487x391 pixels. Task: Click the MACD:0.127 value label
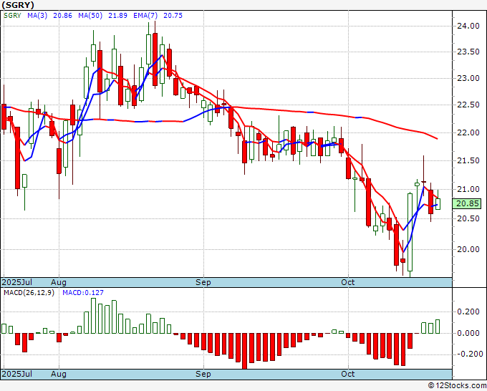[83, 293]
